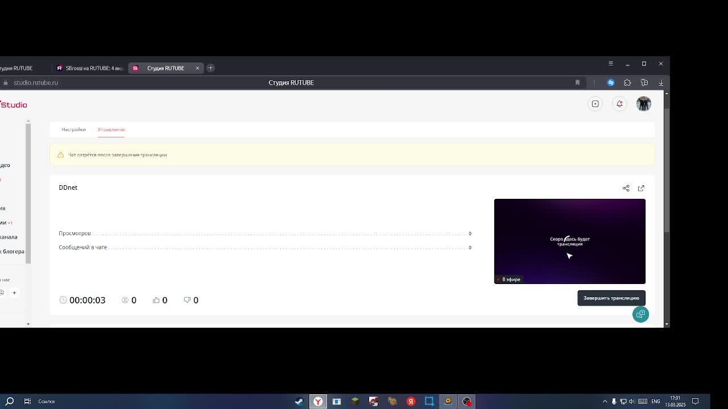Open browser hamburger menu in title bar

(610, 64)
